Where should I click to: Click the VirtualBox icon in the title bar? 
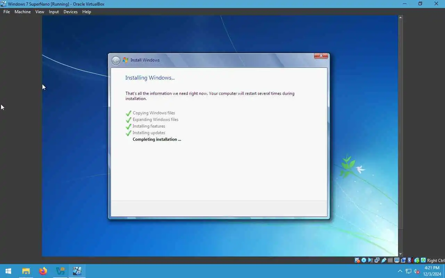3,4
